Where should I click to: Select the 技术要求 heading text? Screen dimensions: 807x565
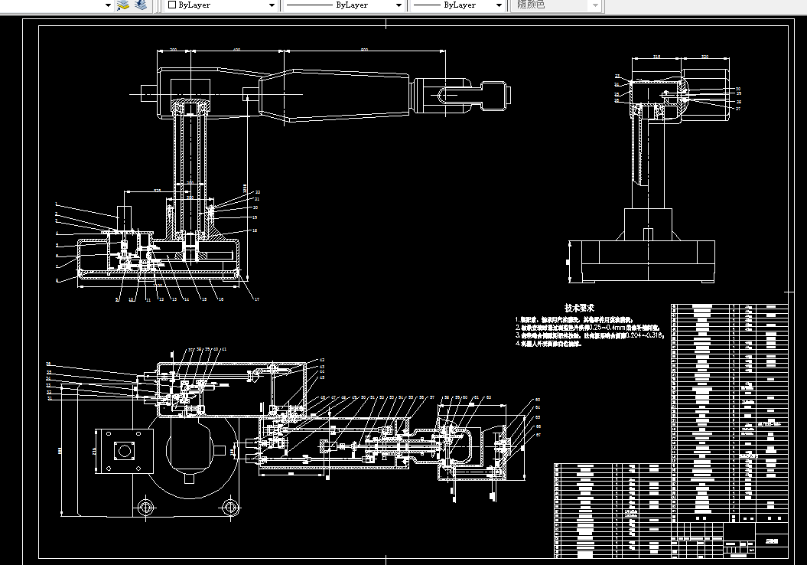coord(579,308)
